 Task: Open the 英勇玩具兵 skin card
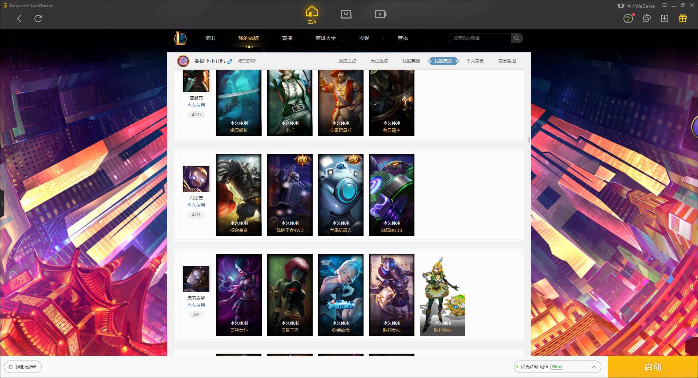341,103
